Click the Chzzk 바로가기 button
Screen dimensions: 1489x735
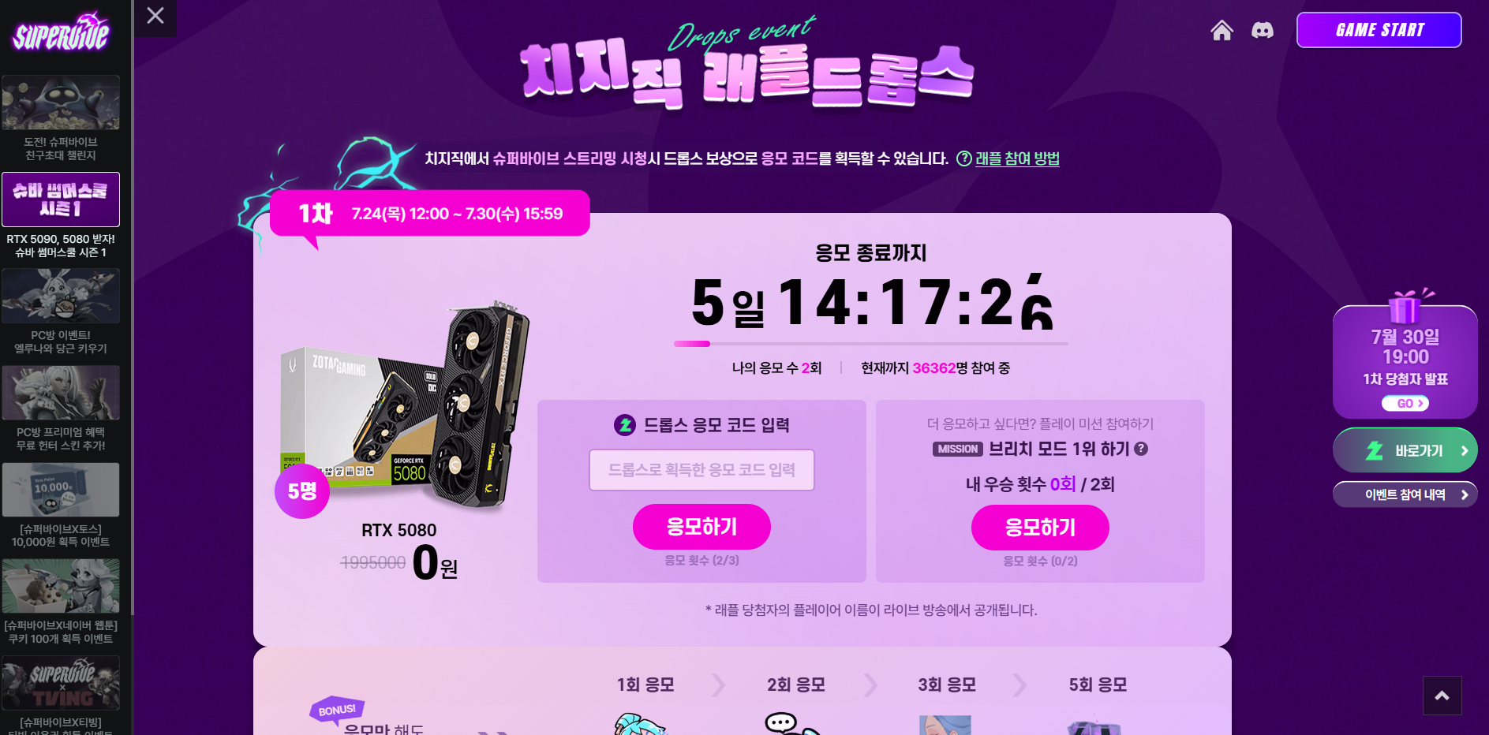(x=1405, y=450)
